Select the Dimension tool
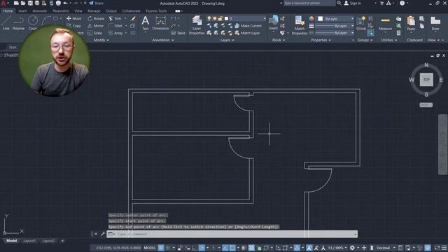448x252 pixels. (x=160, y=23)
